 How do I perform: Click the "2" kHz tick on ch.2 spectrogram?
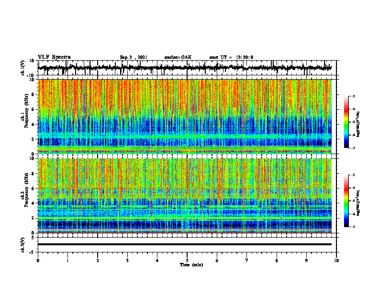(x=33, y=218)
